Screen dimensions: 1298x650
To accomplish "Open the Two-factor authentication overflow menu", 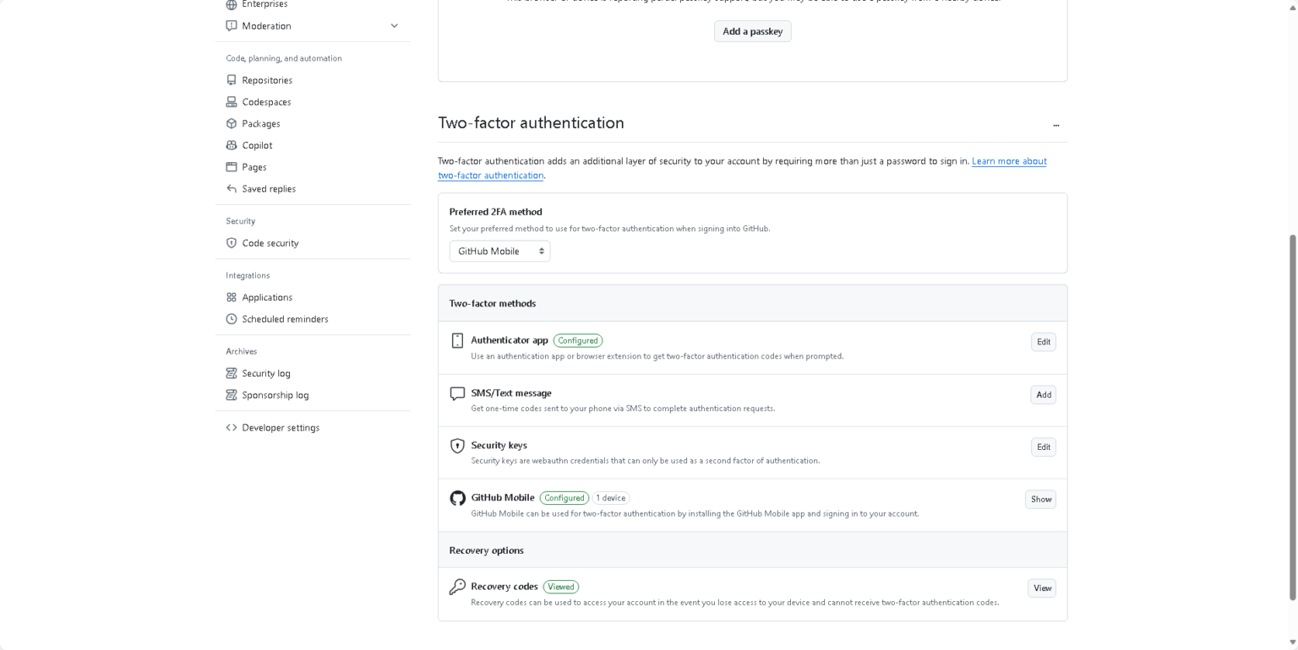I will 1055,125.
